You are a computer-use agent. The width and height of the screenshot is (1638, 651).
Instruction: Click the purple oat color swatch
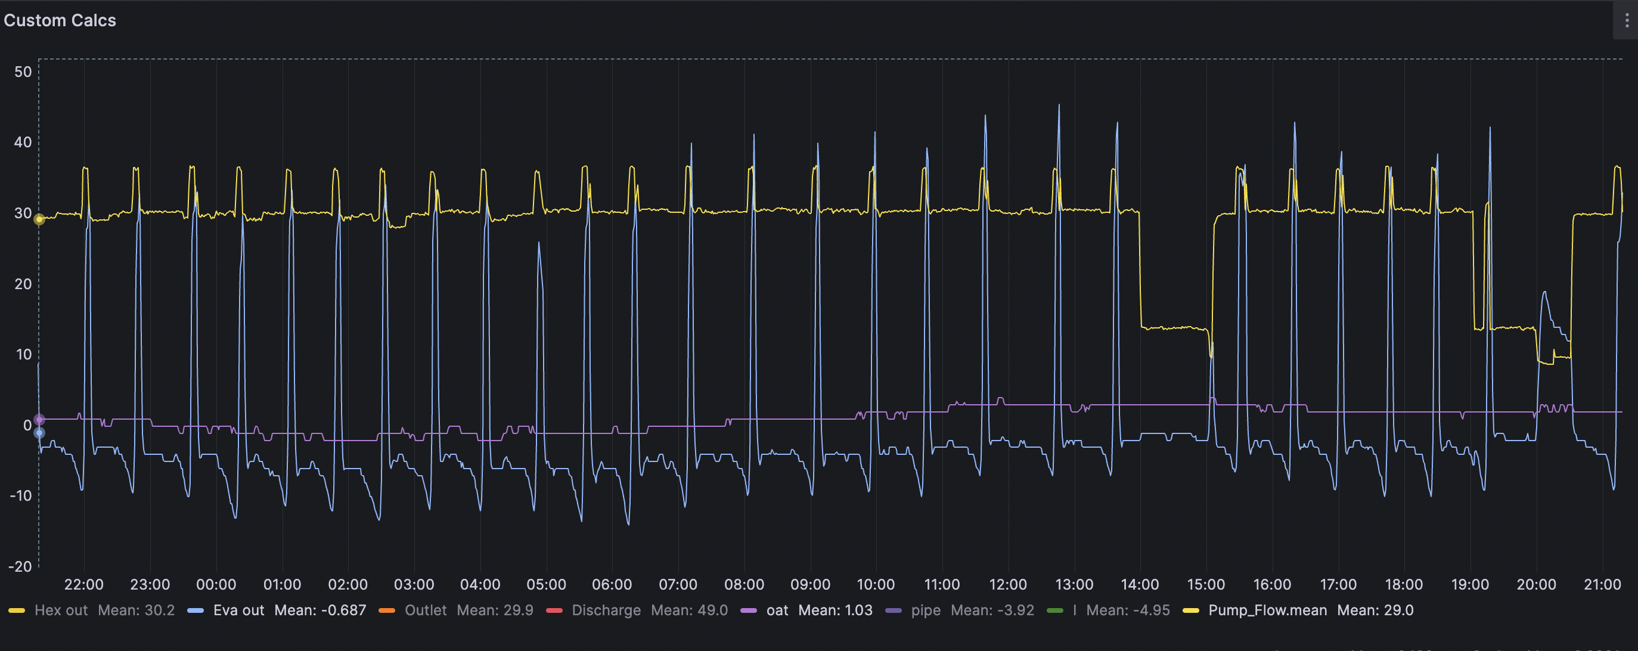[749, 610]
